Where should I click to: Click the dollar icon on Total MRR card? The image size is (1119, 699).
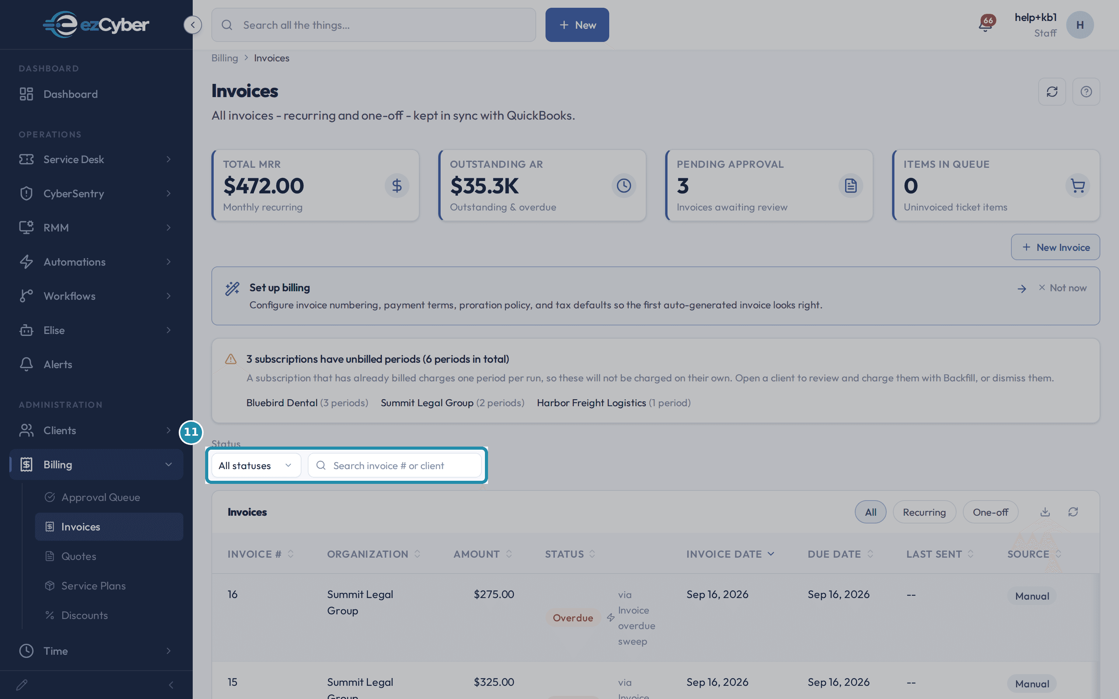[397, 186]
